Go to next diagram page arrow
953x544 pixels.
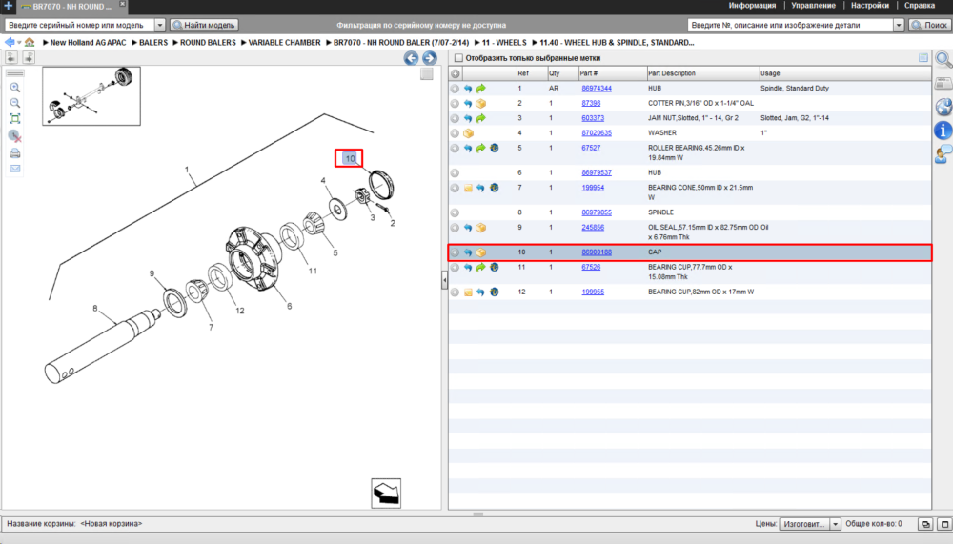coord(430,58)
